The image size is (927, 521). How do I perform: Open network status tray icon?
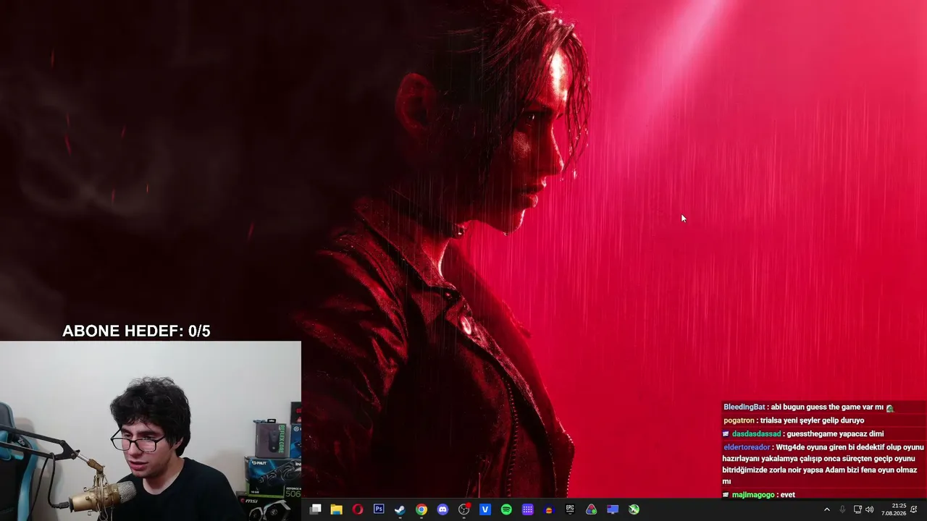[857, 509]
